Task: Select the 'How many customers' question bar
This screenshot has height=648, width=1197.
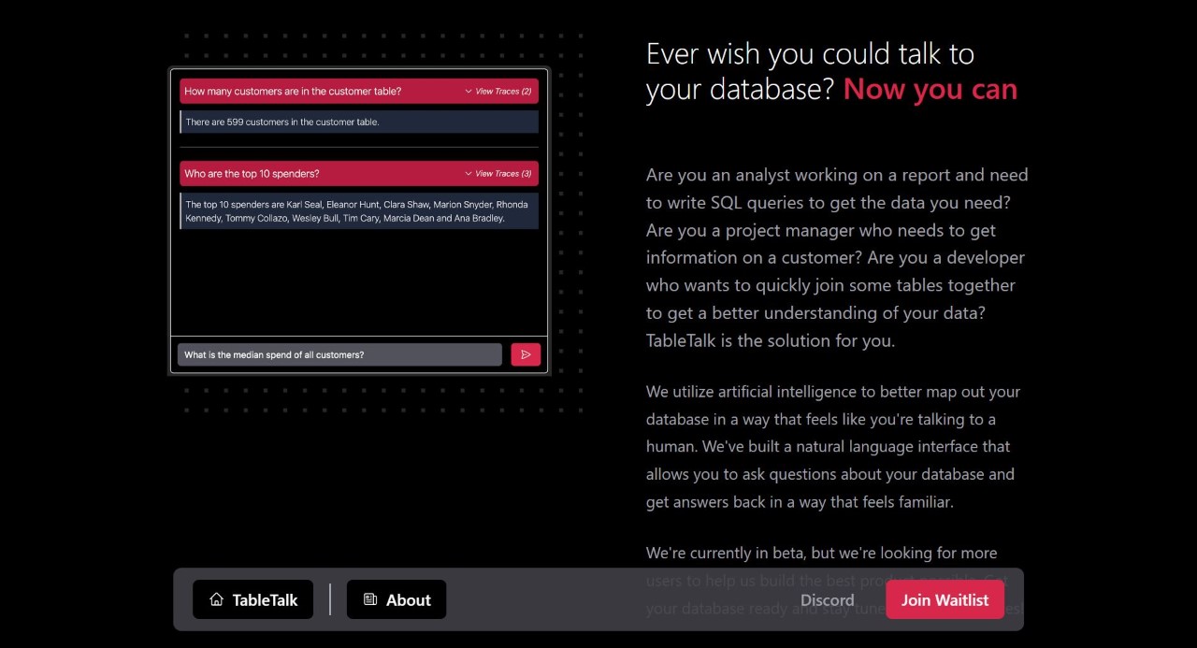Action: (359, 91)
